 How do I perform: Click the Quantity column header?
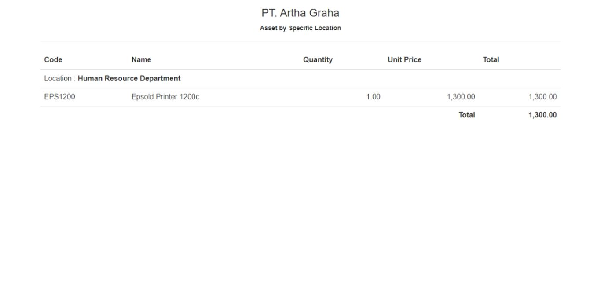coord(318,60)
